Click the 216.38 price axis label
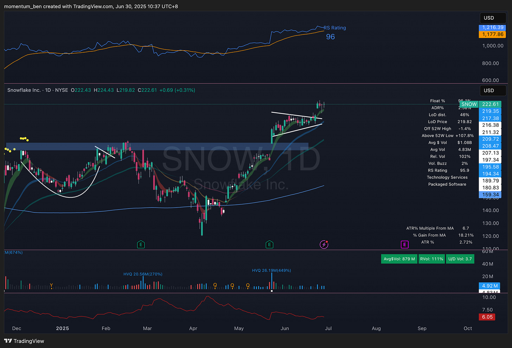The width and height of the screenshot is (512, 348). [x=490, y=125]
